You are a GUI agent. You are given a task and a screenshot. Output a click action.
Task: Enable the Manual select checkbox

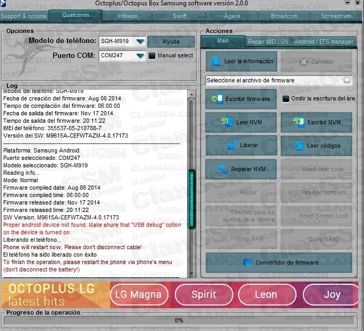click(x=152, y=56)
